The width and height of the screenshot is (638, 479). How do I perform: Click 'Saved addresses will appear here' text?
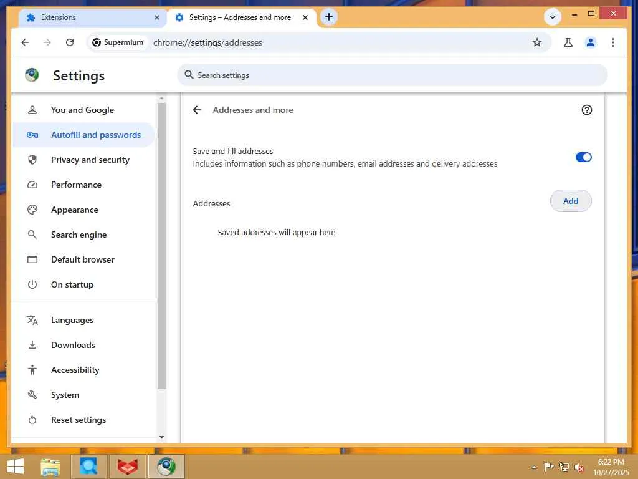[276, 232]
